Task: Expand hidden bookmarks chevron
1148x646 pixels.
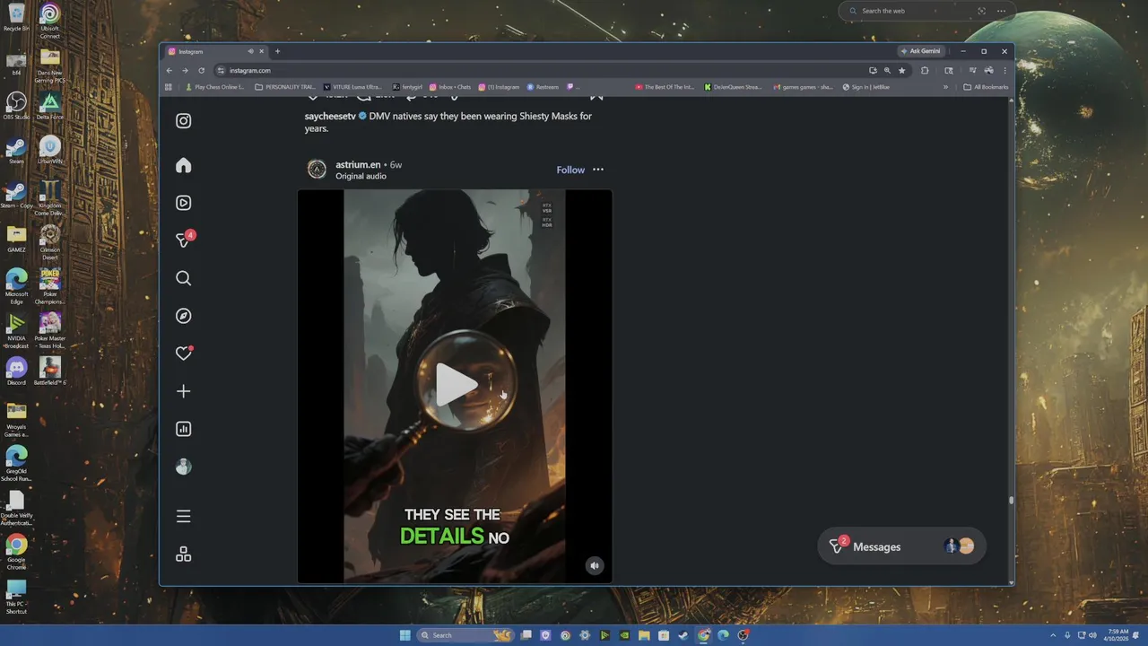Action: pyautogui.click(x=945, y=87)
